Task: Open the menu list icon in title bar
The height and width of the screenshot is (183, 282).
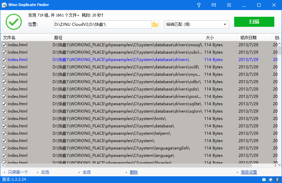Action: pyautogui.click(x=229, y=5)
